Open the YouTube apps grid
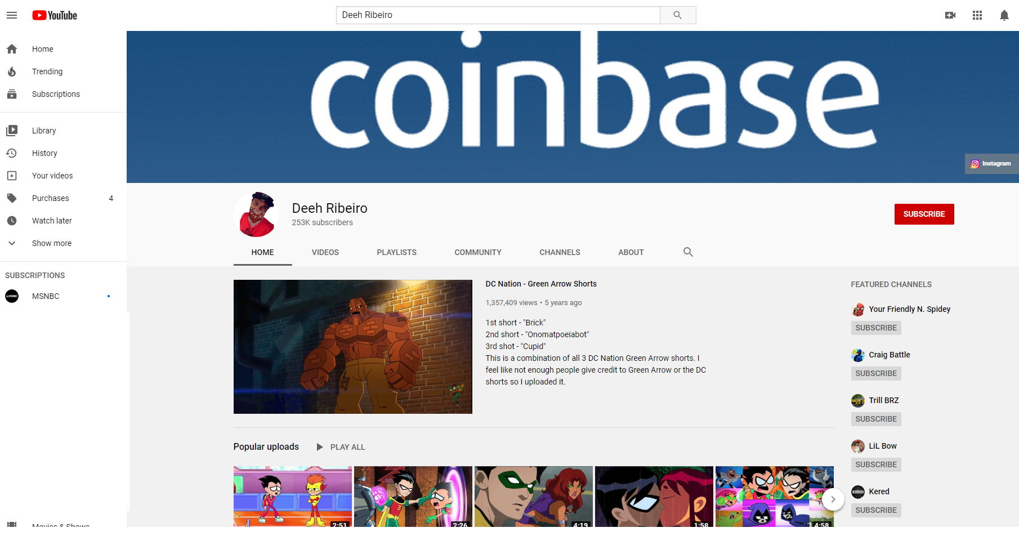 pos(977,15)
